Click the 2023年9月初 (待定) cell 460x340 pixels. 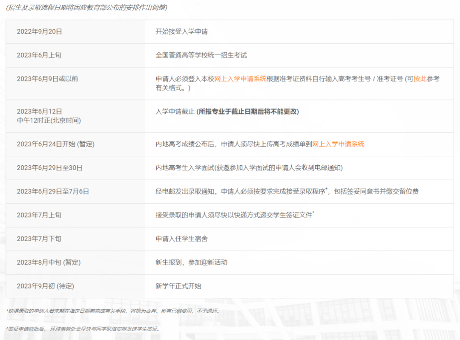[x=46, y=286]
